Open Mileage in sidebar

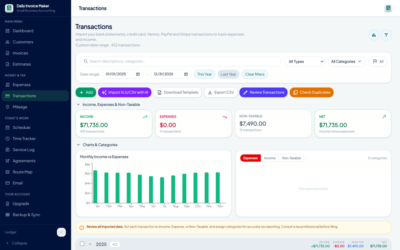point(35,107)
